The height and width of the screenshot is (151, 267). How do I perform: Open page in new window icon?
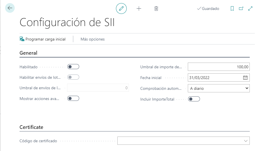241,8
